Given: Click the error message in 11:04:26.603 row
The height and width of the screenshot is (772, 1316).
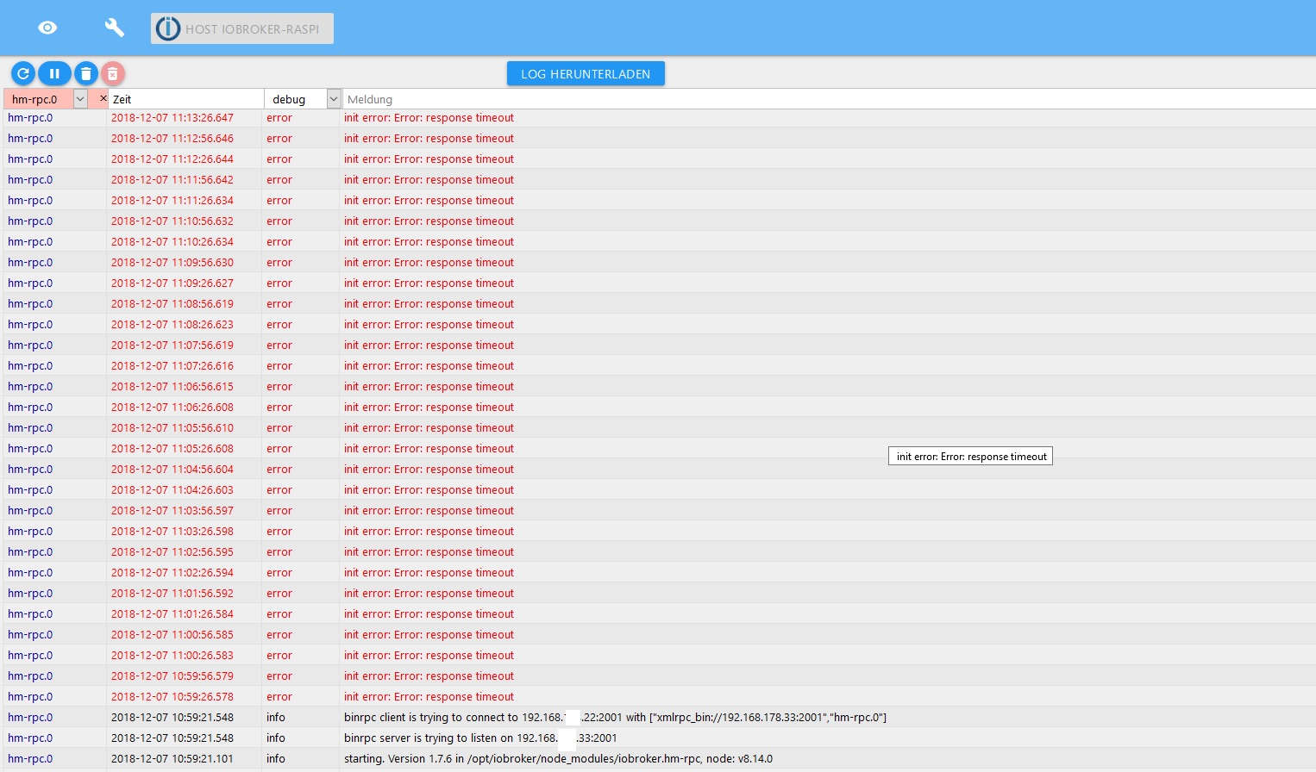Looking at the screenshot, I should point(429,490).
